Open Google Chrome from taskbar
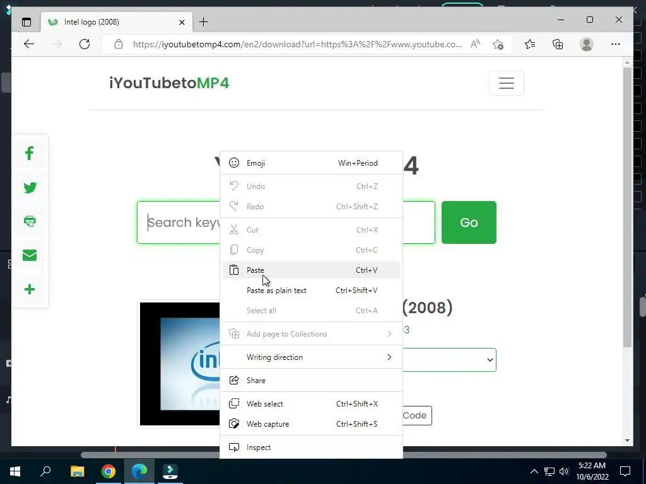646x484 pixels. (x=109, y=471)
